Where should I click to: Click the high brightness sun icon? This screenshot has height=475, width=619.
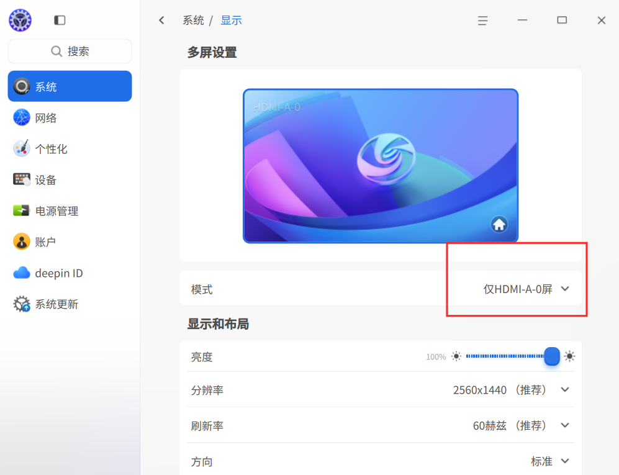[x=569, y=356]
